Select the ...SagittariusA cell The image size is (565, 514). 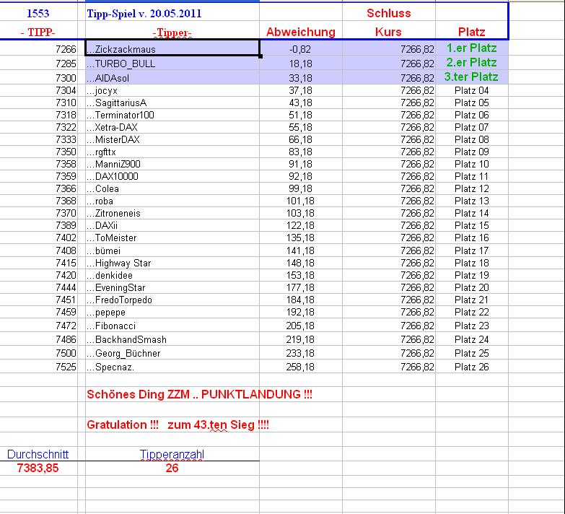172,103
